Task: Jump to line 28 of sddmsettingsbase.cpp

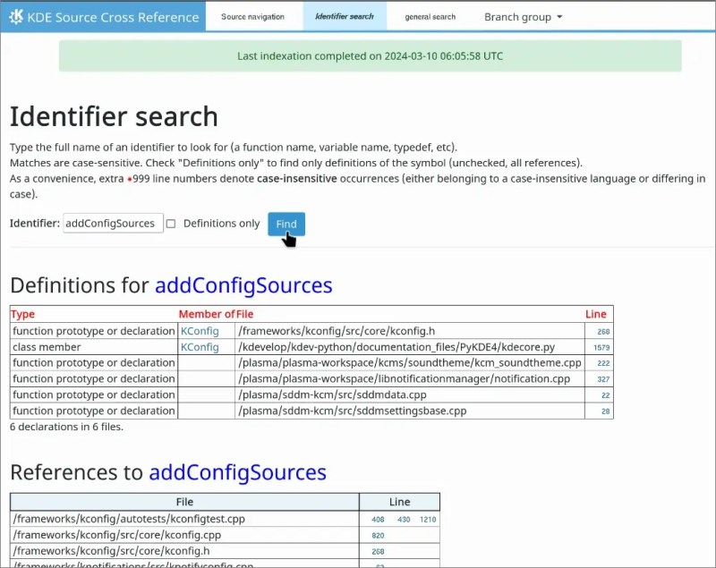Action: point(606,411)
